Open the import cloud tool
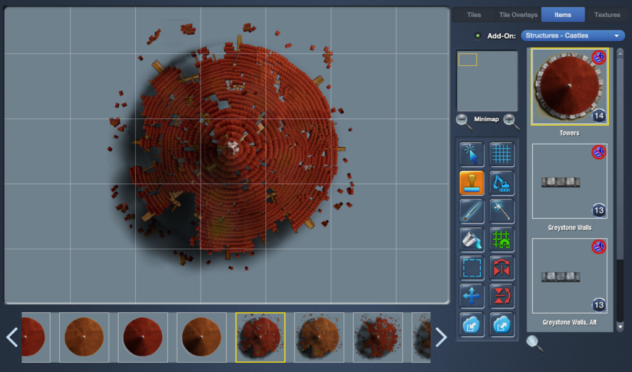The image size is (632, 372). click(472, 325)
